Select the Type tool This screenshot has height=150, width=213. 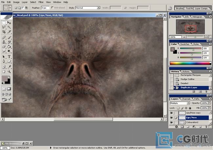click(x=9, y=57)
